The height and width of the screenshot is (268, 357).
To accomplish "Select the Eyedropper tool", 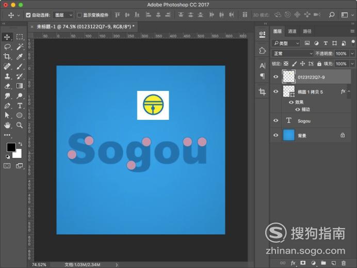I will [x=20, y=56].
